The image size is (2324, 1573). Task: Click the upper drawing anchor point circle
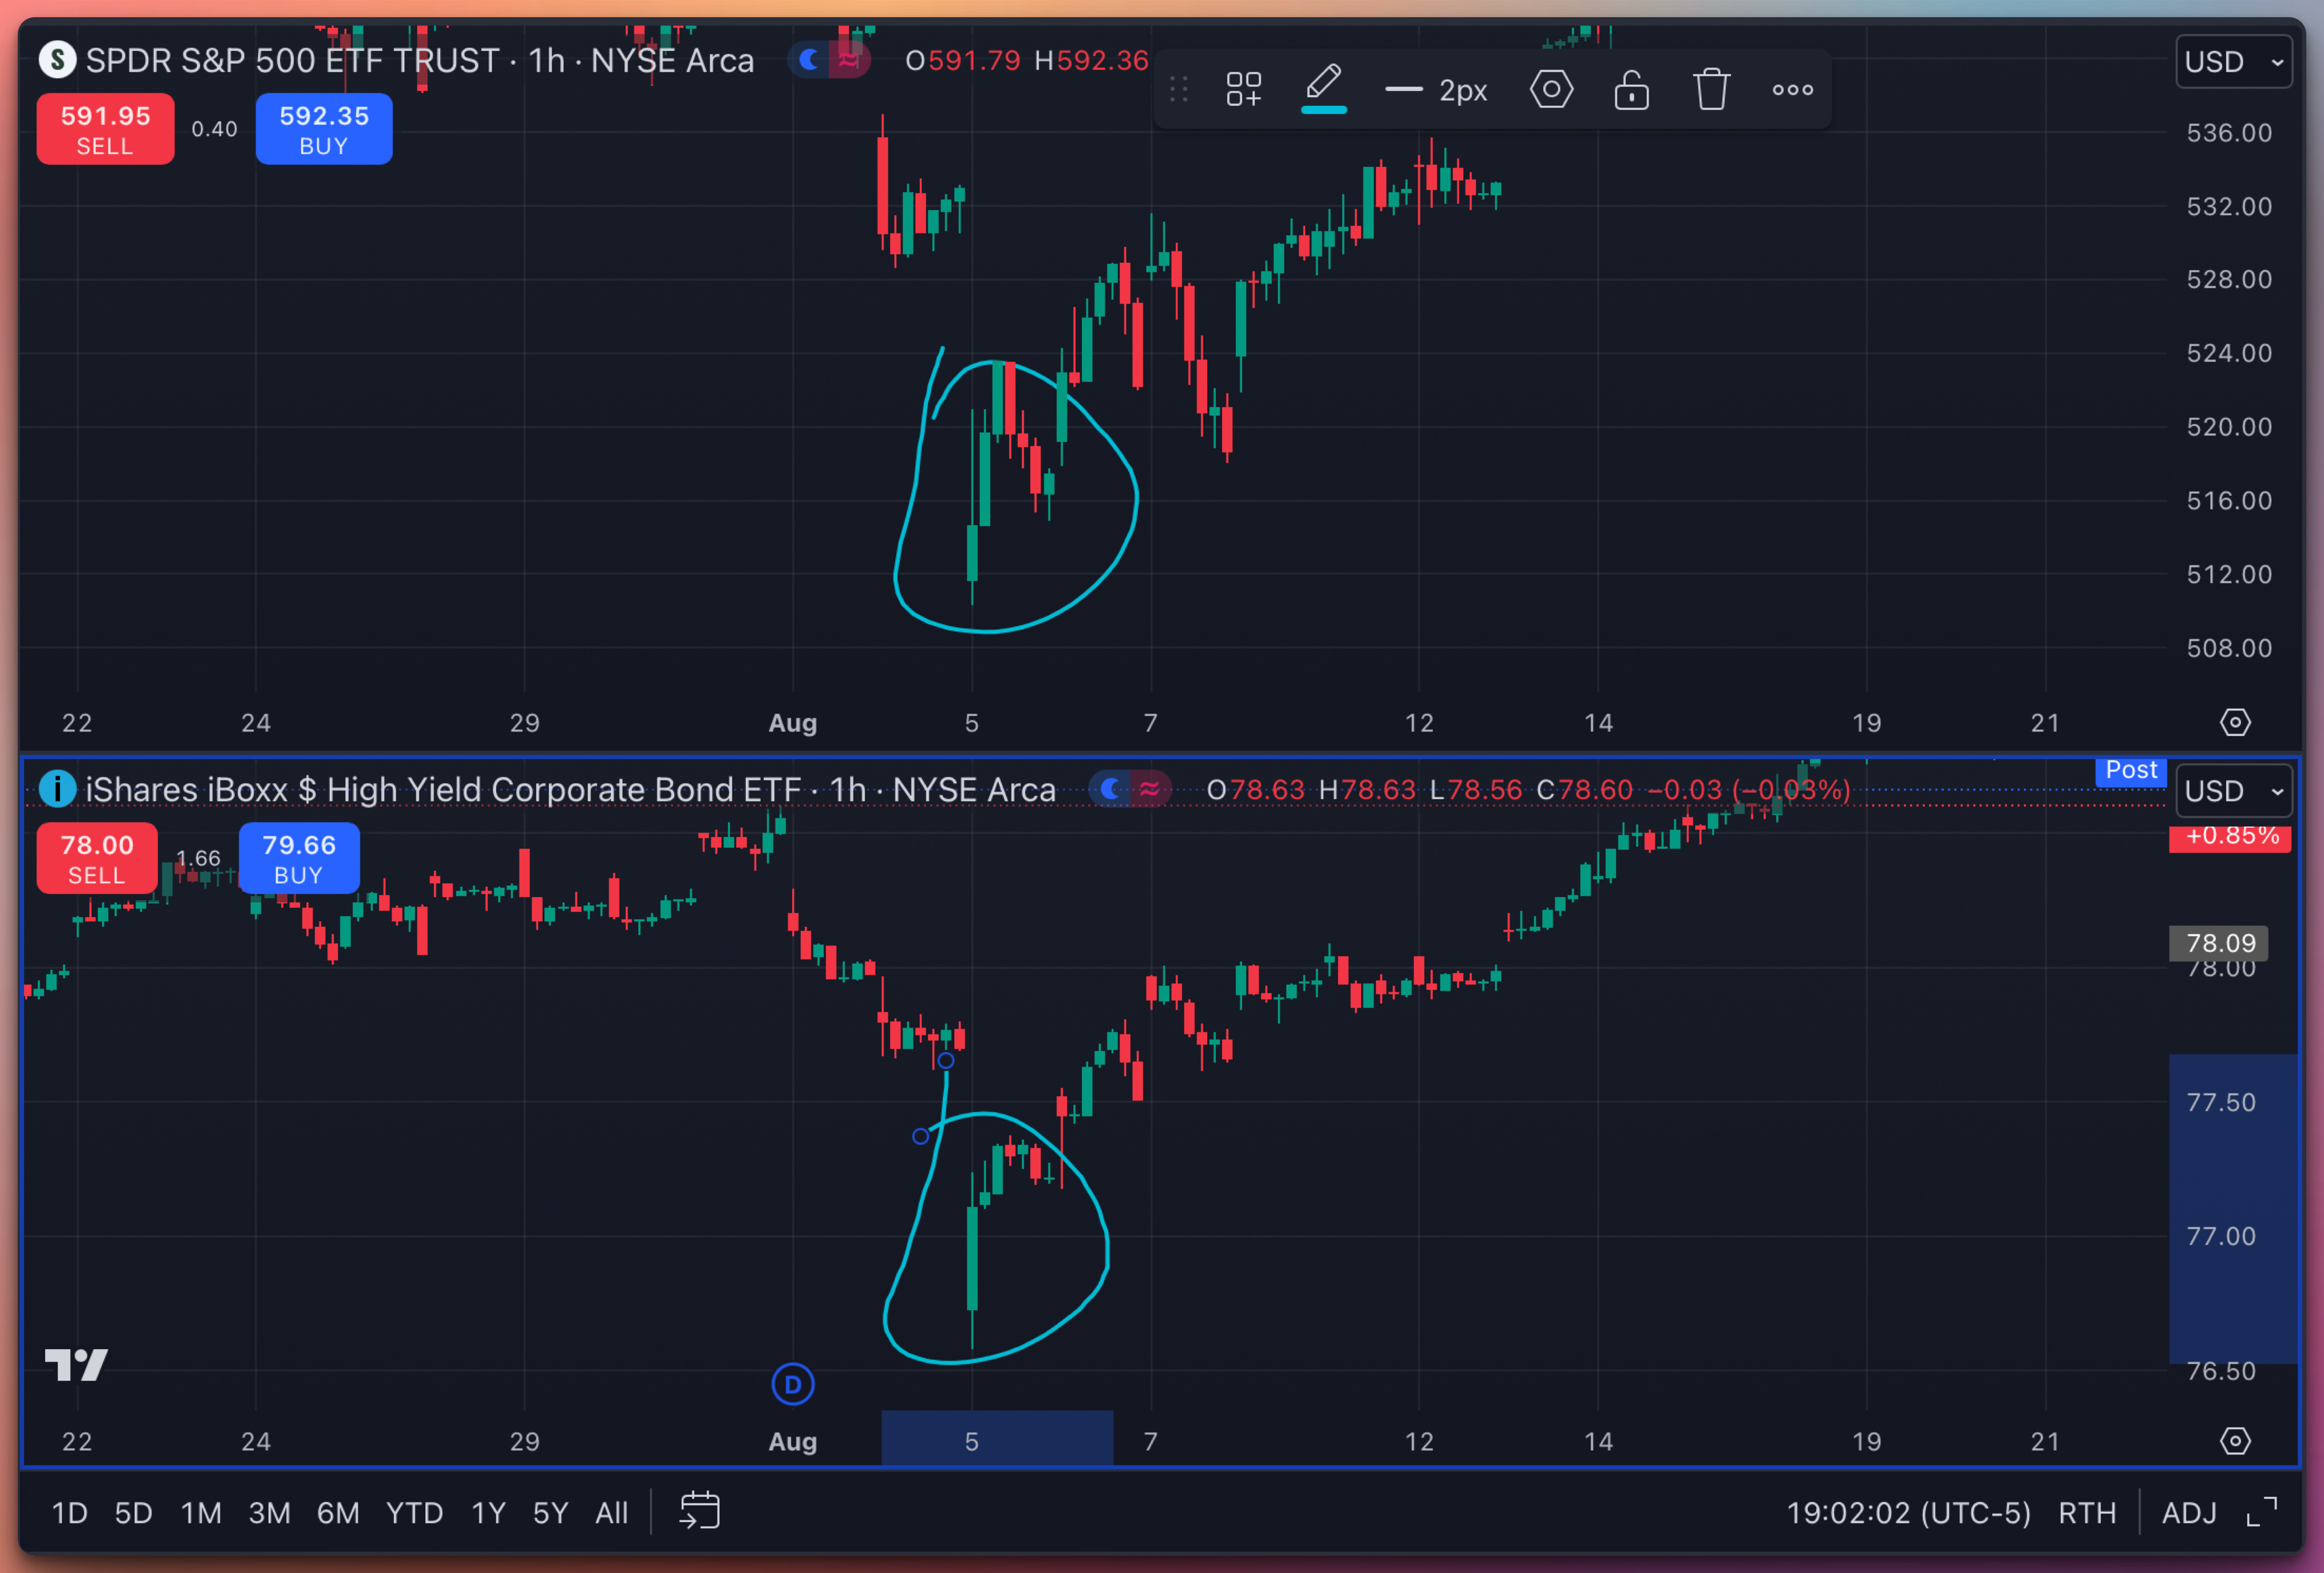point(945,1060)
